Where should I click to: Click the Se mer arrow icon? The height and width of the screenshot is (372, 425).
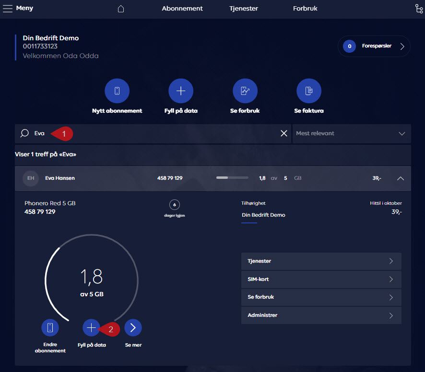point(133,327)
